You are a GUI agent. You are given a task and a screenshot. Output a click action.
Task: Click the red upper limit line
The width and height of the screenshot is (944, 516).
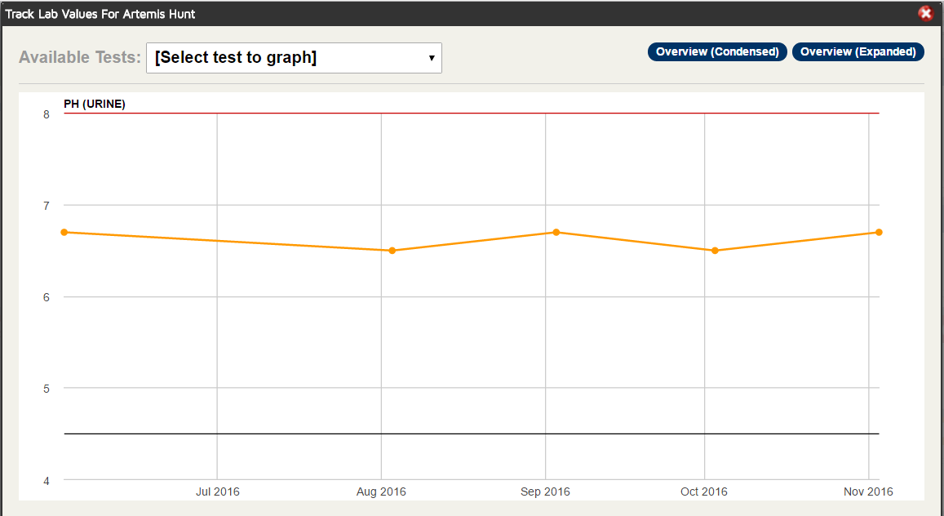tap(472, 113)
